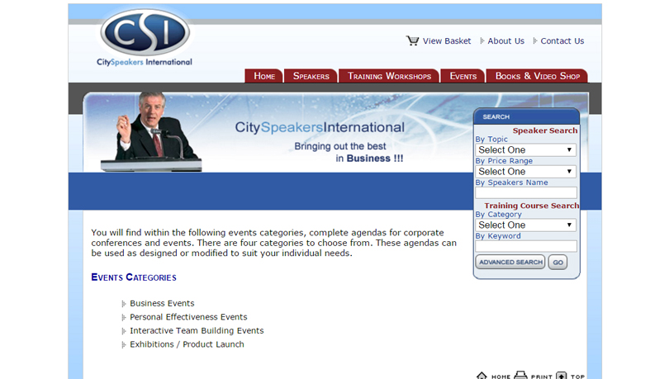Go to the Training Workshops tab
669x379 pixels.
(389, 76)
